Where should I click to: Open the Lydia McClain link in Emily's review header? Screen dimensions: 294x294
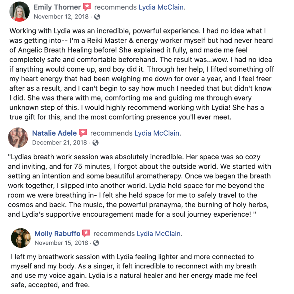[x=162, y=7]
